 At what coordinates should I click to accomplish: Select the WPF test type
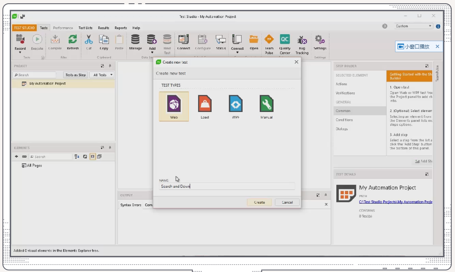236,106
